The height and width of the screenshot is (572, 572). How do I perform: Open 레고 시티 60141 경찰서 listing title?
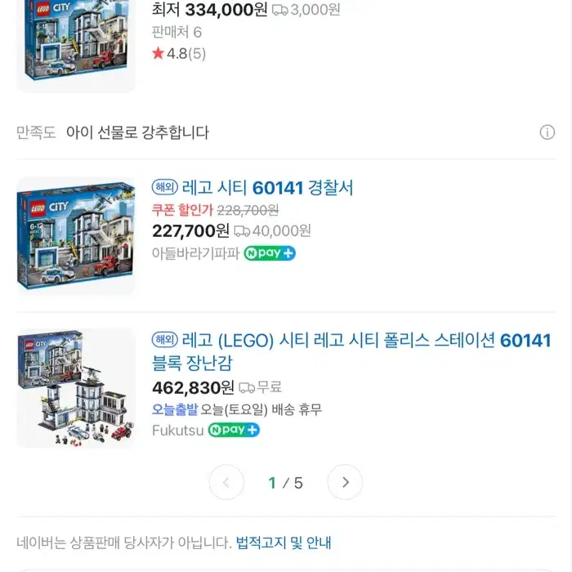(267, 188)
